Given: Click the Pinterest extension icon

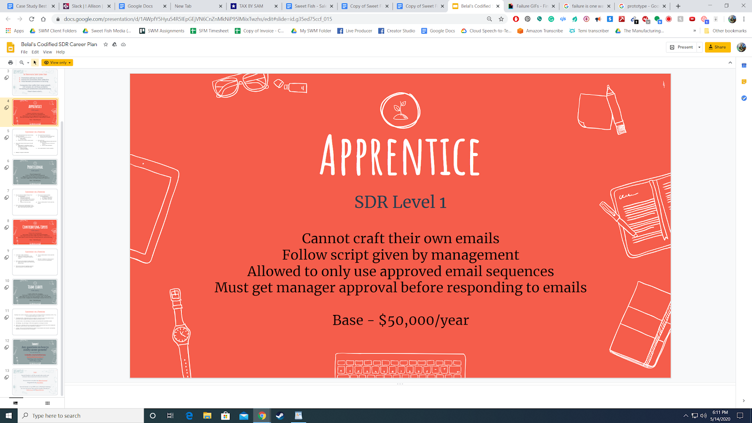Looking at the screenshot, I should click(527, 19).
